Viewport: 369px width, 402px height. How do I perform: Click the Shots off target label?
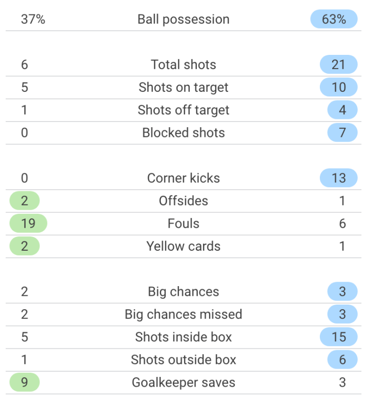pos(183,110)
